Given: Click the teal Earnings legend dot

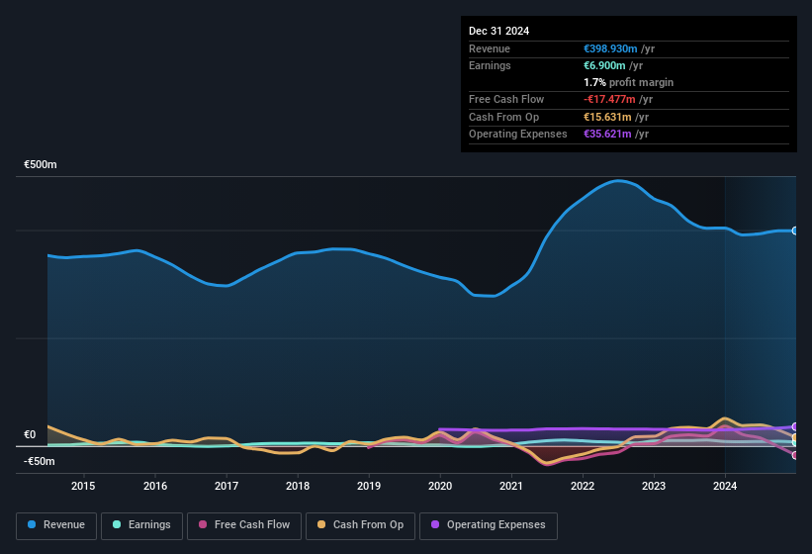Looking at the screenshot, I should point(117,524).
